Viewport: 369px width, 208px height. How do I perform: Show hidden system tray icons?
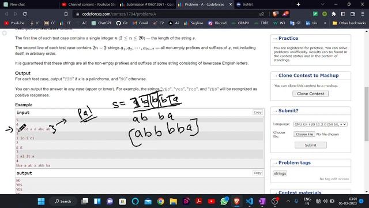288,201
